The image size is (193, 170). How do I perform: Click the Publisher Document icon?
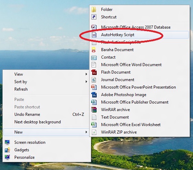point(94,102)
